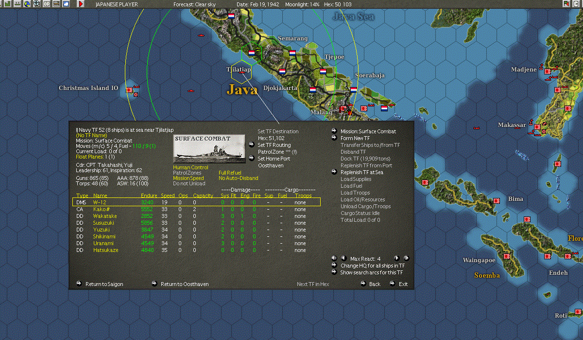This screenshot has width=583, height=340.
Task: Click arrow for Change HQ for all ships
Action: click(x=334, y=265)
